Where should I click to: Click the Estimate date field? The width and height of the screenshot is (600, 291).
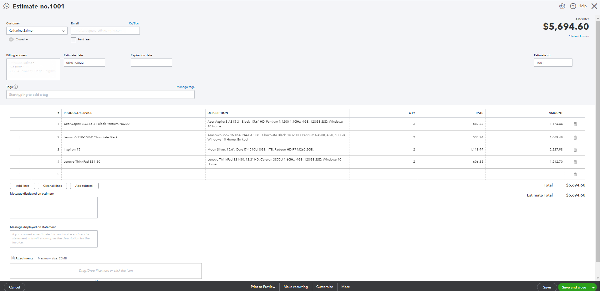point(84,63)
